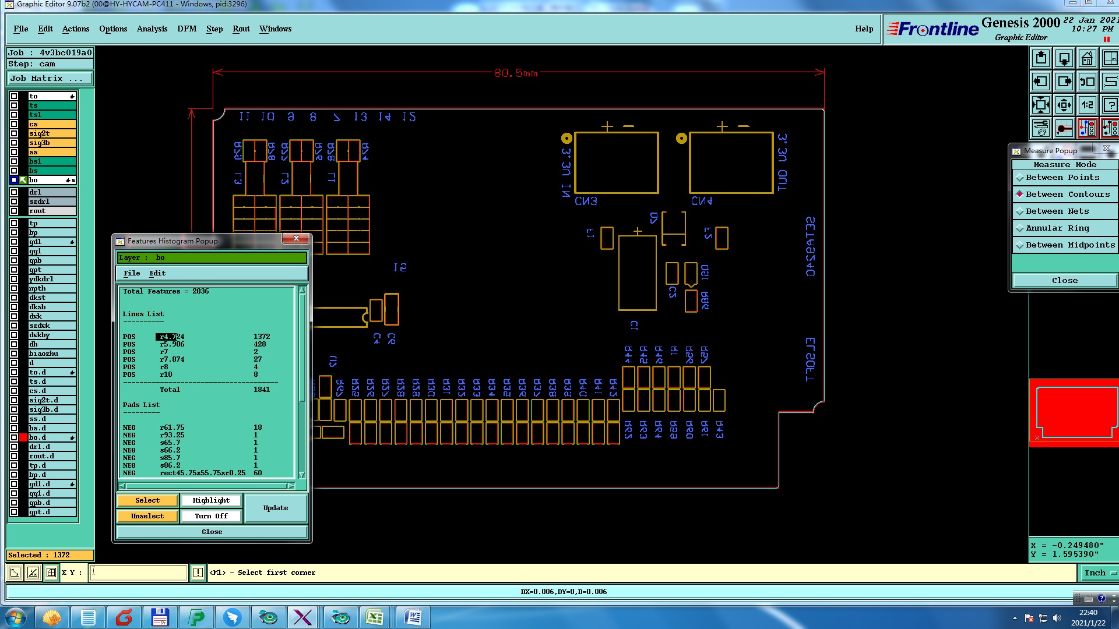
Task: Click the colored nets traffic-light icon
Action: click(1088, 129)
